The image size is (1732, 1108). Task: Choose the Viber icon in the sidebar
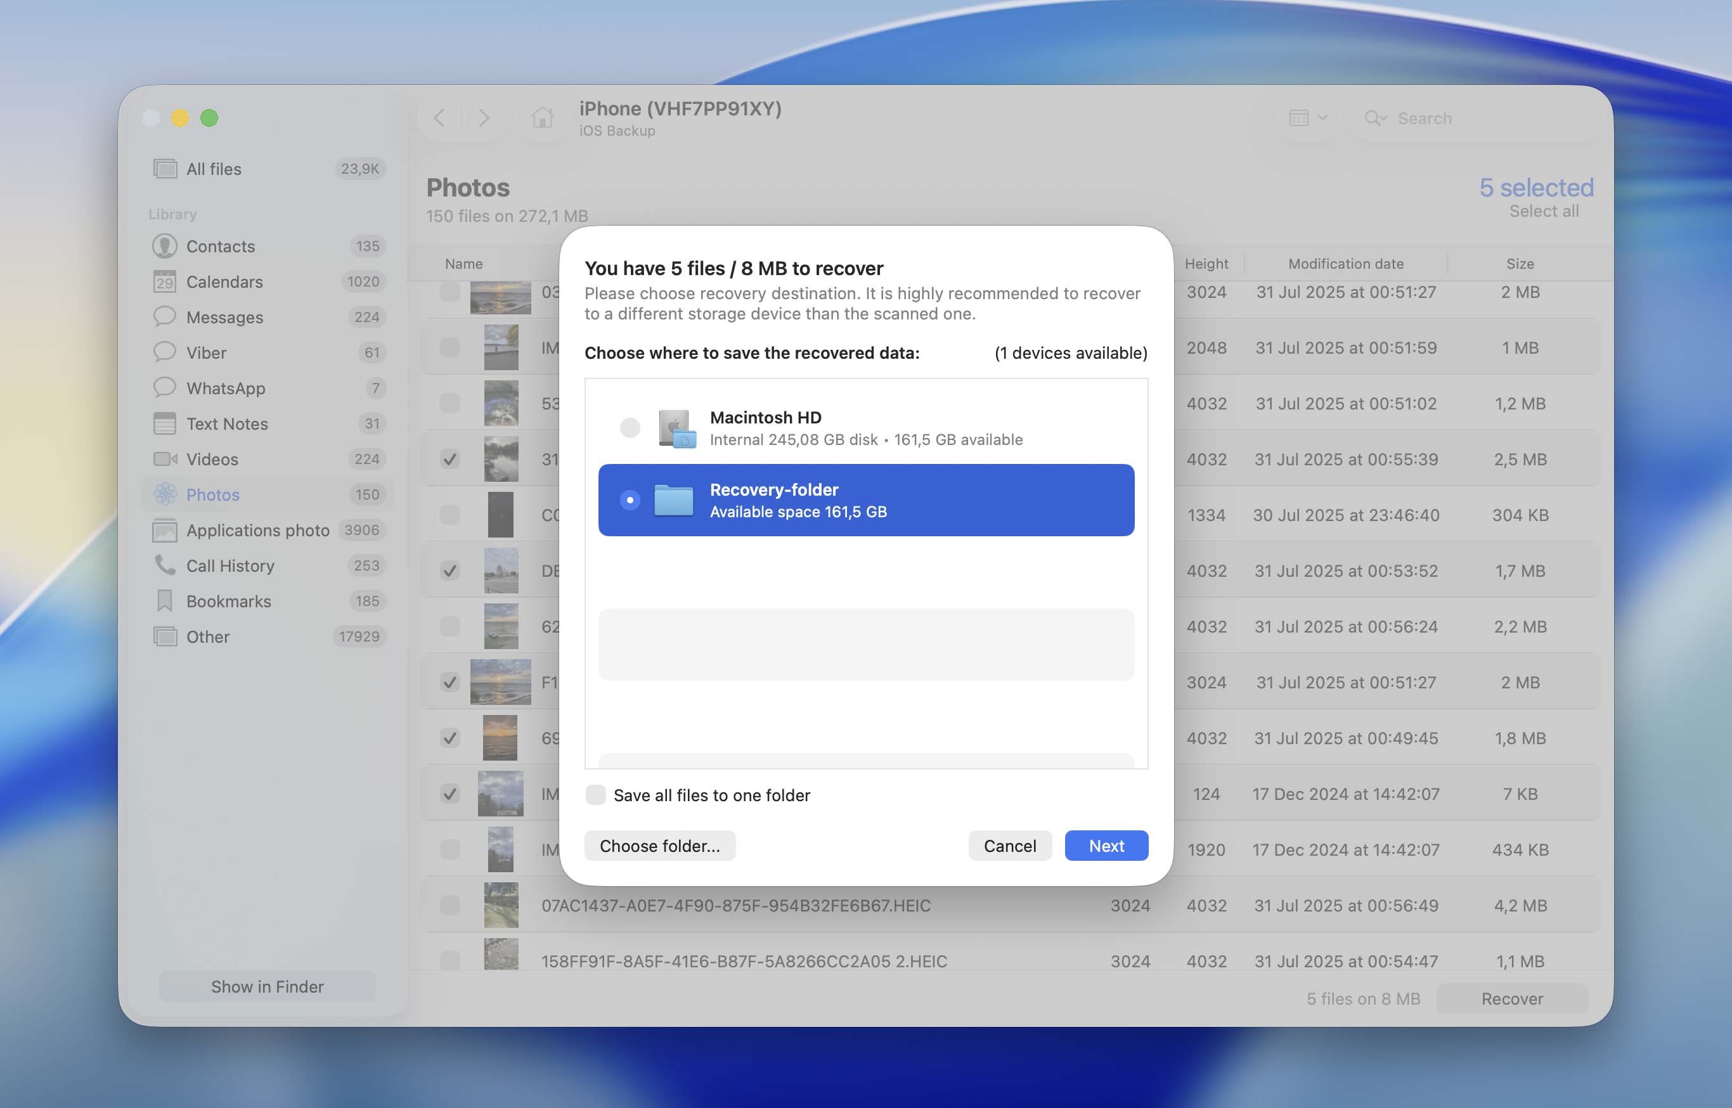165,352
